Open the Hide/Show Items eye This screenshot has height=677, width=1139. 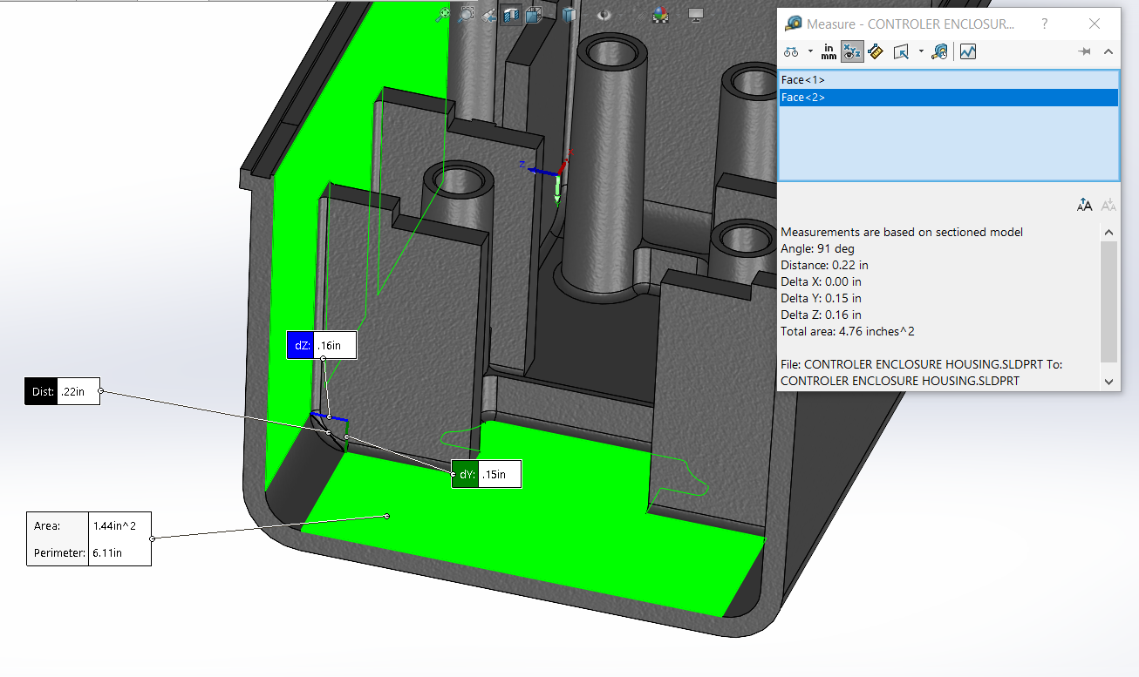[x=604, y=15]
